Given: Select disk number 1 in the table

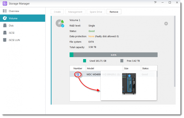Looking at the screenshot, I should click(78, 74).
